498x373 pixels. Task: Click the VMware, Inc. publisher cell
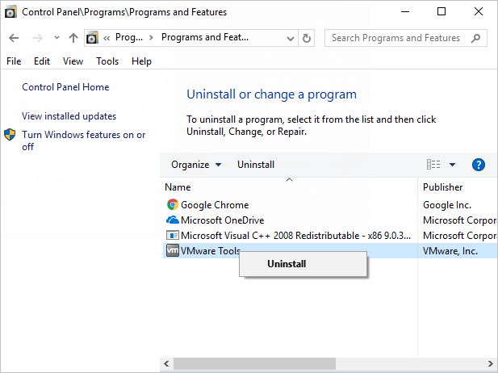pyautogui.click(x=450, y=251)
